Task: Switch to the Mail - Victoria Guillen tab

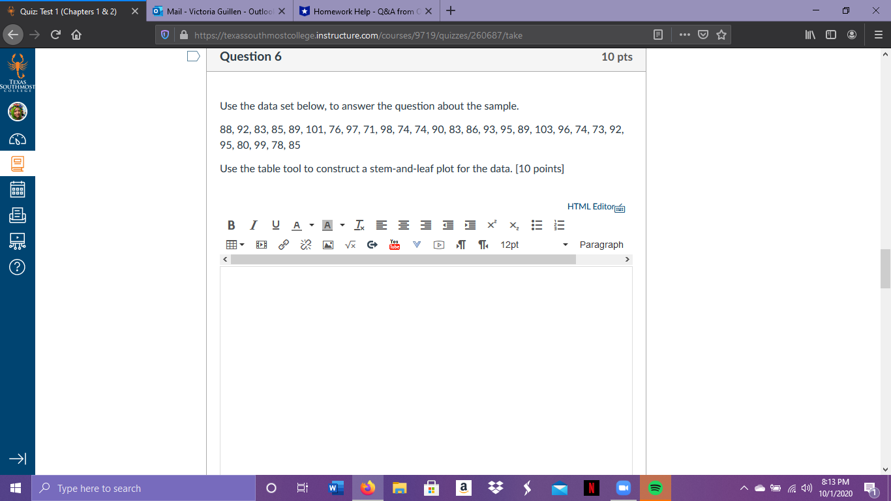Action: pos(215,11)
